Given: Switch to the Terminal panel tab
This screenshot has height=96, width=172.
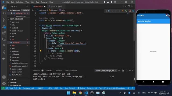Looking at the screenshot, I should click(59, 71).
